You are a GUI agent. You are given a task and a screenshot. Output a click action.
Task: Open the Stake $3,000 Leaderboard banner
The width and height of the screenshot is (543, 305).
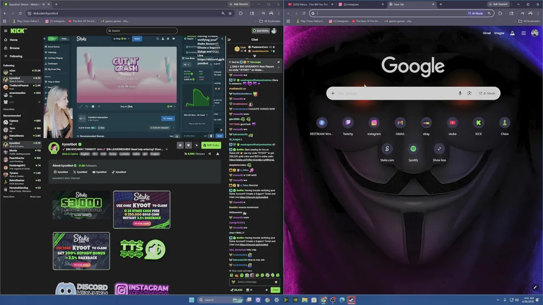(81, 205)
